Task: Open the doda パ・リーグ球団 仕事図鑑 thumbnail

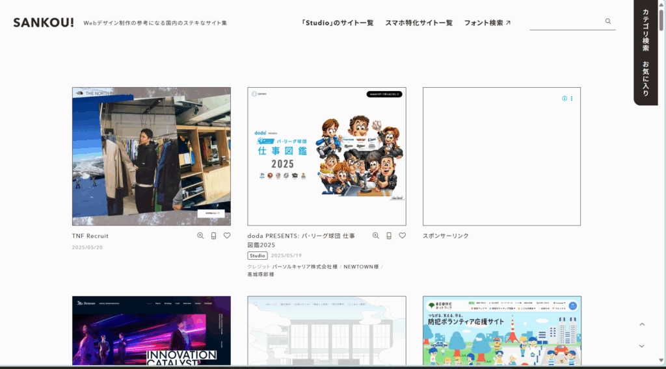Action: pyautogui.click(x=326, y=157)
